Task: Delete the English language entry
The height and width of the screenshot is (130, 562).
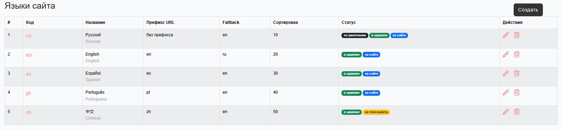Action: click(517, 54)
